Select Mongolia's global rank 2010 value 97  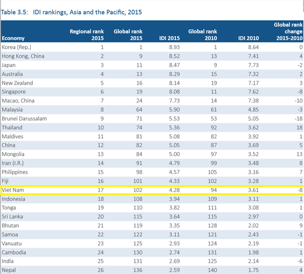[214, 154]
